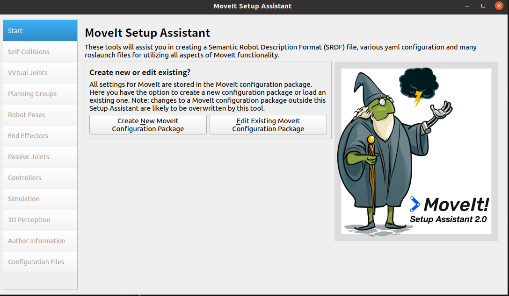
Task: Switch to the Virtual Joints tab
Action: point(40,73)
